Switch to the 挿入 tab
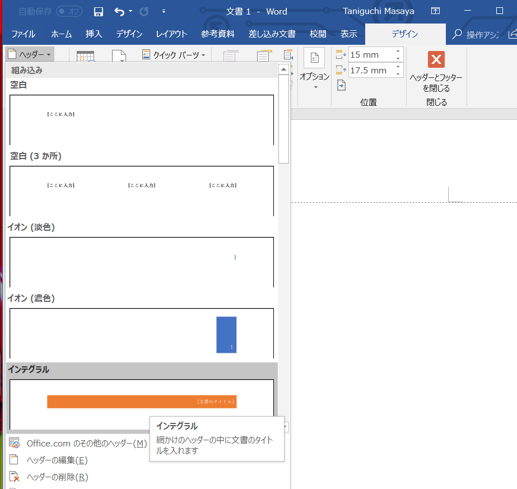The height and width of the screenshot is (489, 517). (94, 34)
